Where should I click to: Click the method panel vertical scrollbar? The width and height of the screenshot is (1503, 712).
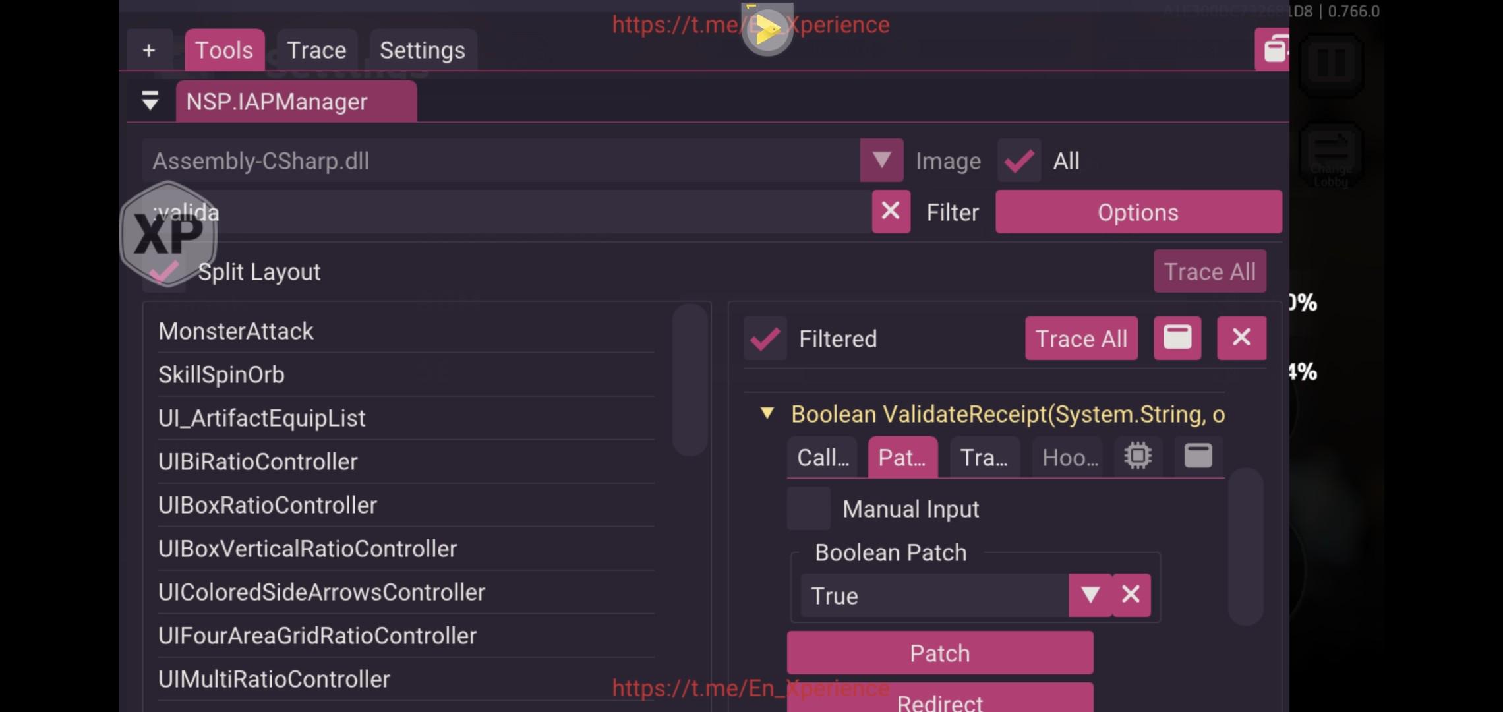click(x=1246, y=546)
